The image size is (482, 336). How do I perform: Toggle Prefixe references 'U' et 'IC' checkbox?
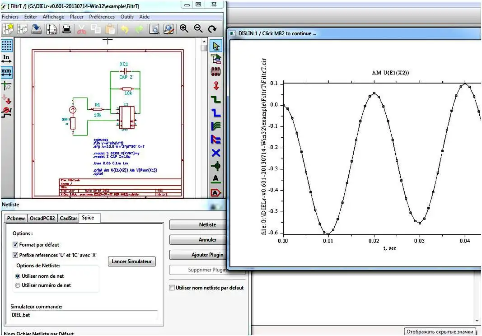pos(16,255)
